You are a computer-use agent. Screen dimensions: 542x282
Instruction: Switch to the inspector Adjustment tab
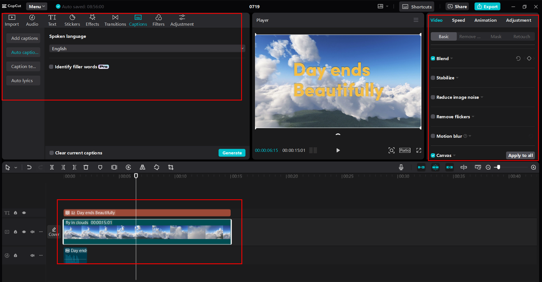pos(518,20)
